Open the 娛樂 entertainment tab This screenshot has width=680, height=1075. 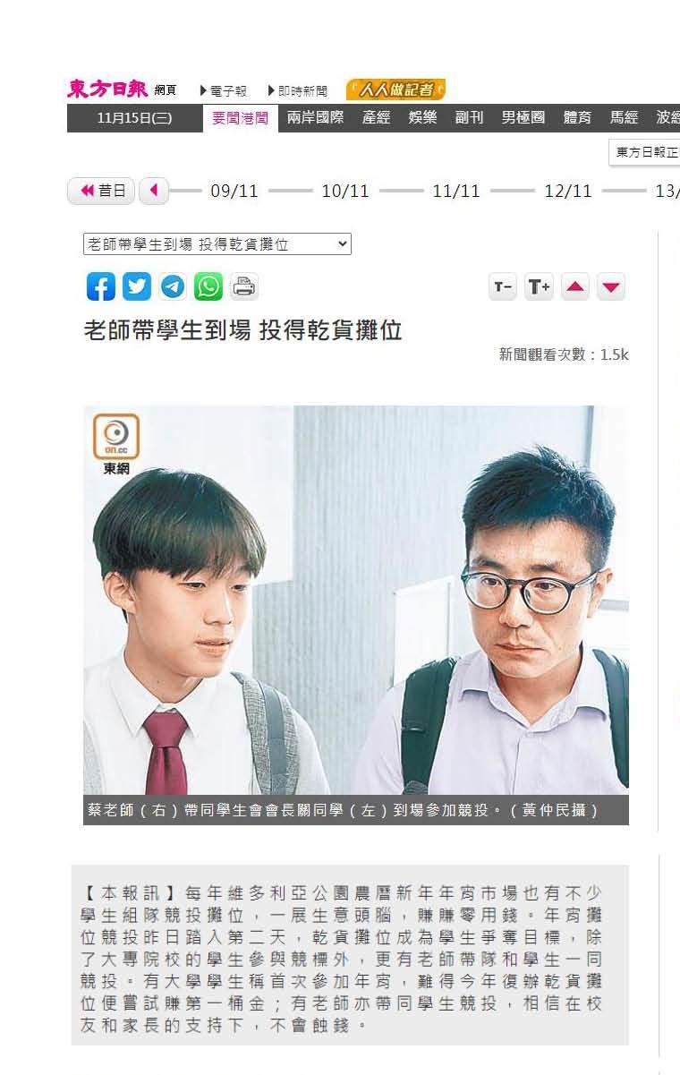tap(423, 117)
